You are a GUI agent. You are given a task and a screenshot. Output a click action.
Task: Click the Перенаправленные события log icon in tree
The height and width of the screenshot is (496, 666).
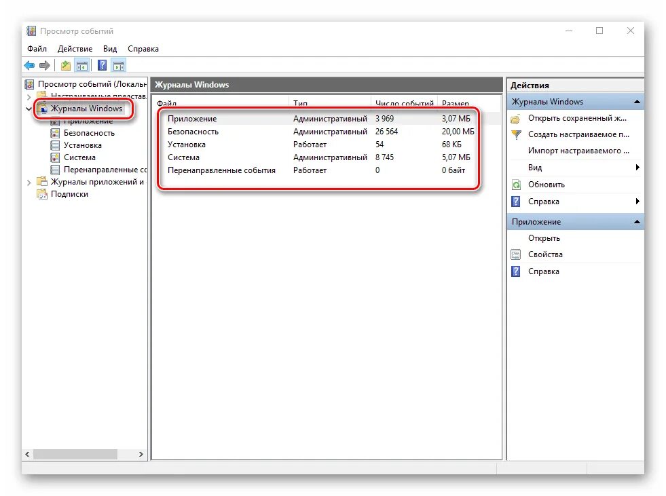(x=55, y=170)
